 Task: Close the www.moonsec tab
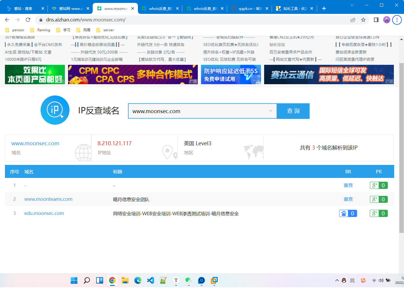pos(133,8)
